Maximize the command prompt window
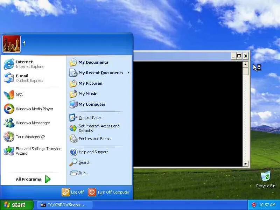Image resolution: width=280 pixels, height=210 pixels. tap(239, 56)
